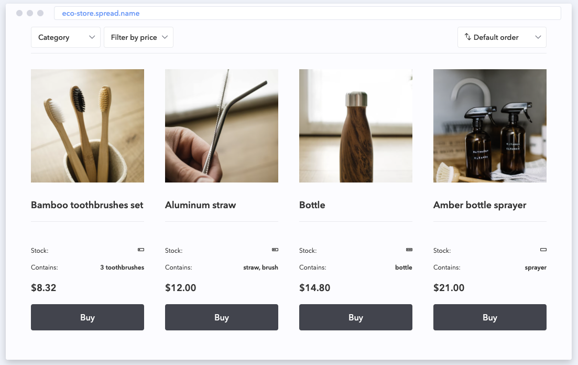This screenshot has height=365, width=578.
Task: View the Aluminum straw product image
Action: (x=222, y=126)
